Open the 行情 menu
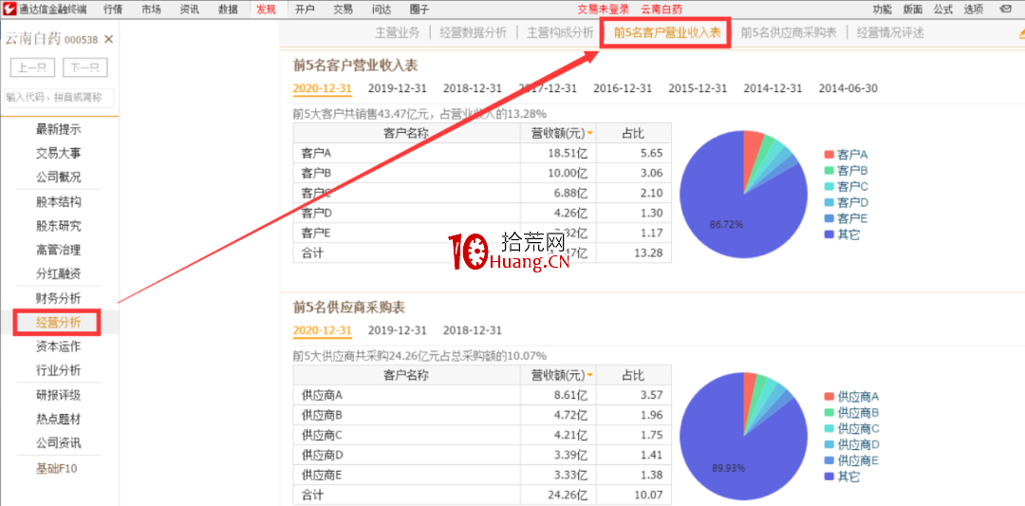Image resolution: width=1025 pixels, height=506 pixels. point(112,9)
